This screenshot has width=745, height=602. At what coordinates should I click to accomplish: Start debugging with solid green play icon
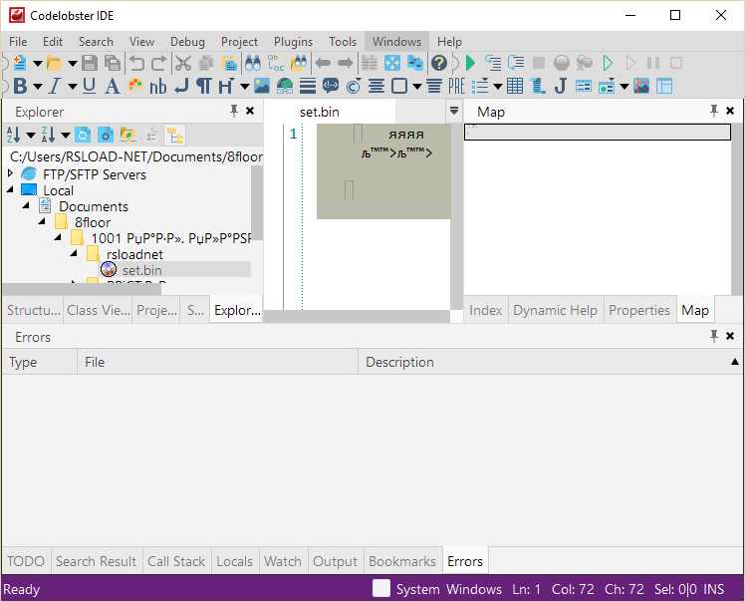tap(470, 63)
